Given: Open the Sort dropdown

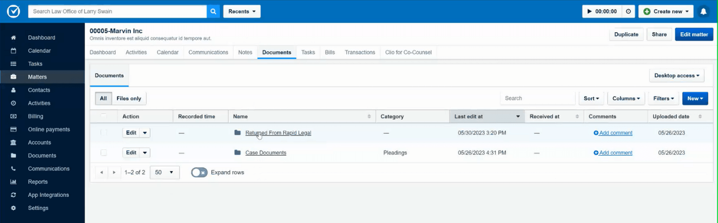Looking at the screenshot, I should click(591, 99).
